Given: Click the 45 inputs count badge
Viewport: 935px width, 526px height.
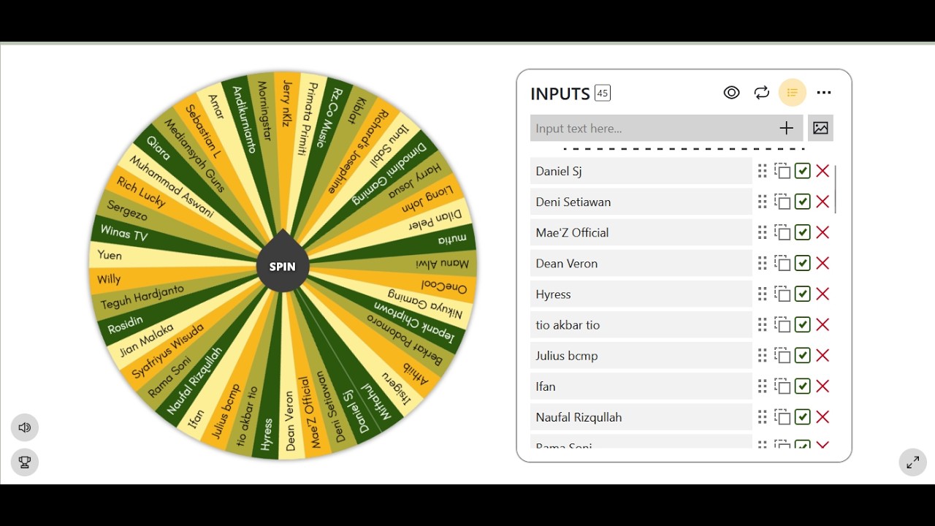Looking at the screenshot, I should pos(603,93).
